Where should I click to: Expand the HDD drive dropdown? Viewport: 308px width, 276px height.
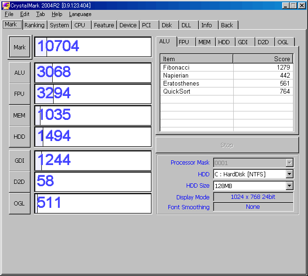(290, 174)
